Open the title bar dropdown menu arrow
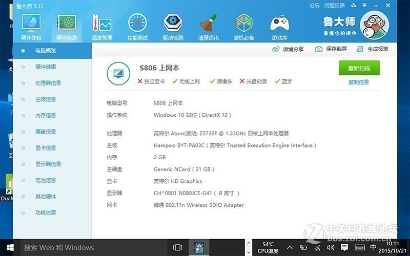 (364, 5)
